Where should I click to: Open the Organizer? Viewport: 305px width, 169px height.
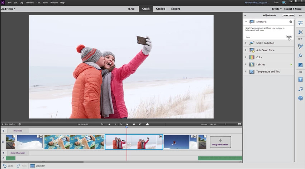click(38, 166)
